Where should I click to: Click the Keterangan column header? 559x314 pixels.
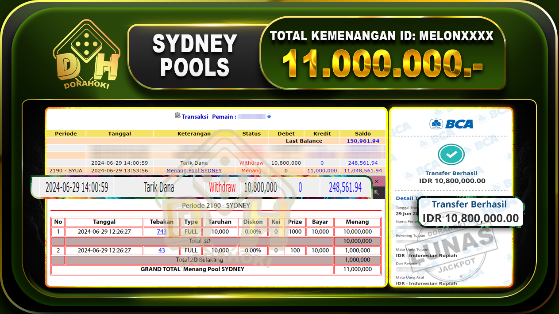194,133
